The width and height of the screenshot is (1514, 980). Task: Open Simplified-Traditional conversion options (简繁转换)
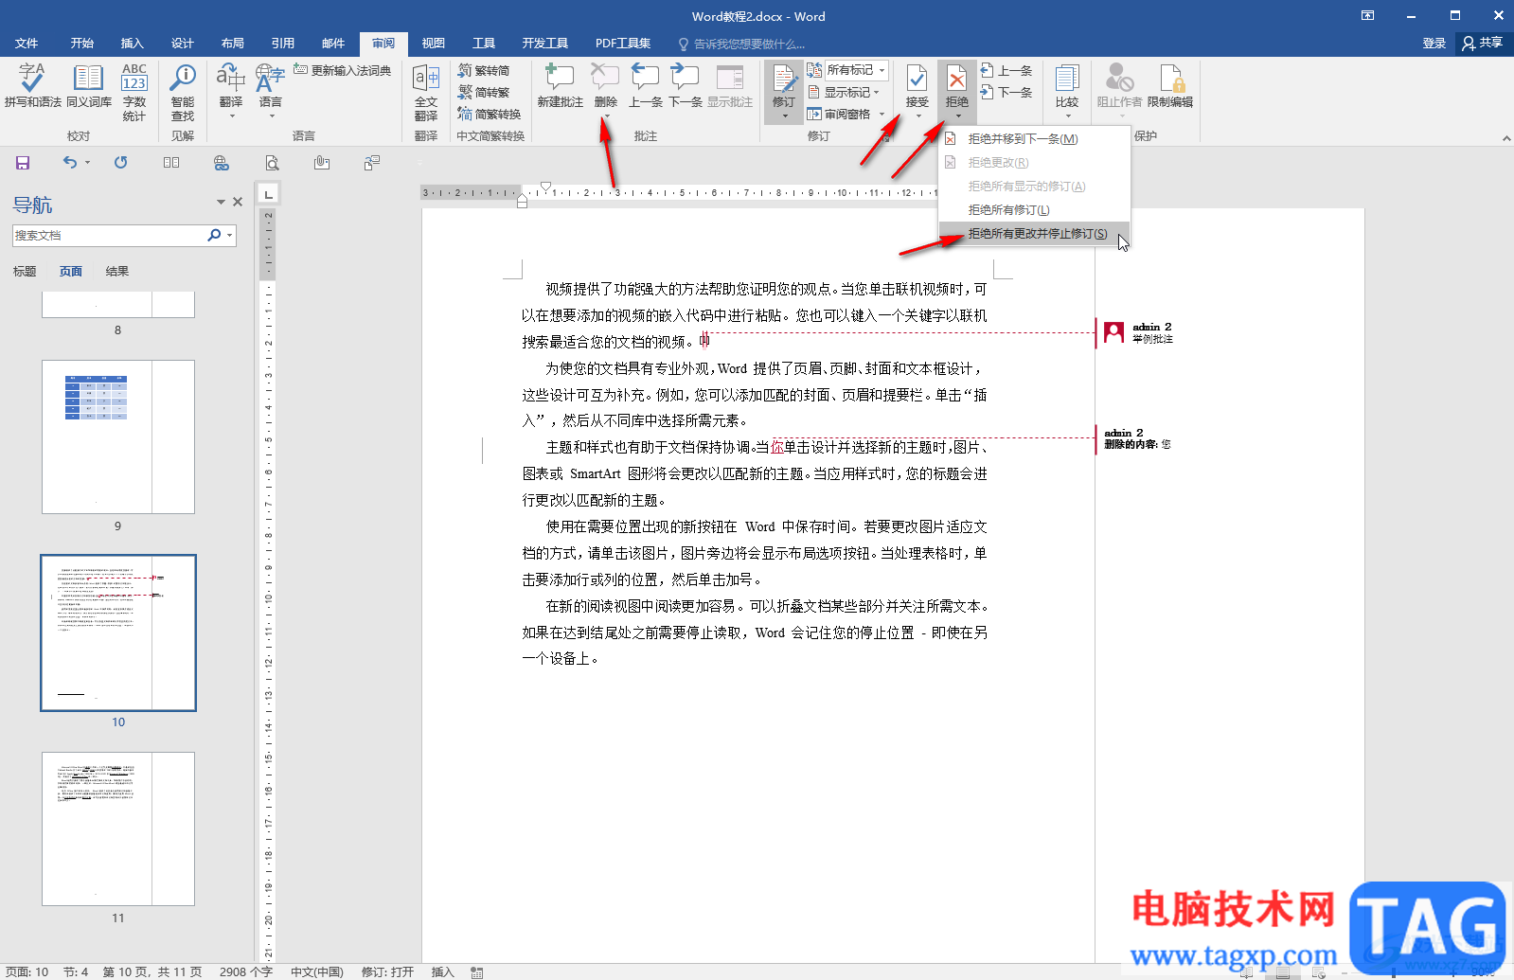pyautogui.click(x=490, y=114)
